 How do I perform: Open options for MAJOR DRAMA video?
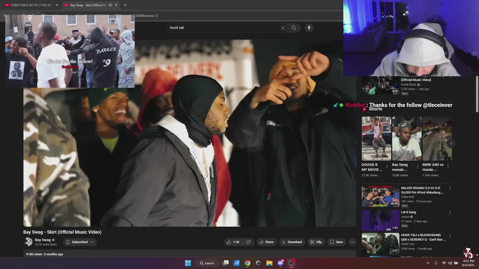point(450,189)
